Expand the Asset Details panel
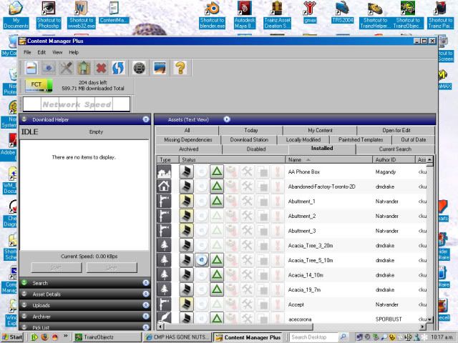The image size is (458, 343). click(145, 294)
